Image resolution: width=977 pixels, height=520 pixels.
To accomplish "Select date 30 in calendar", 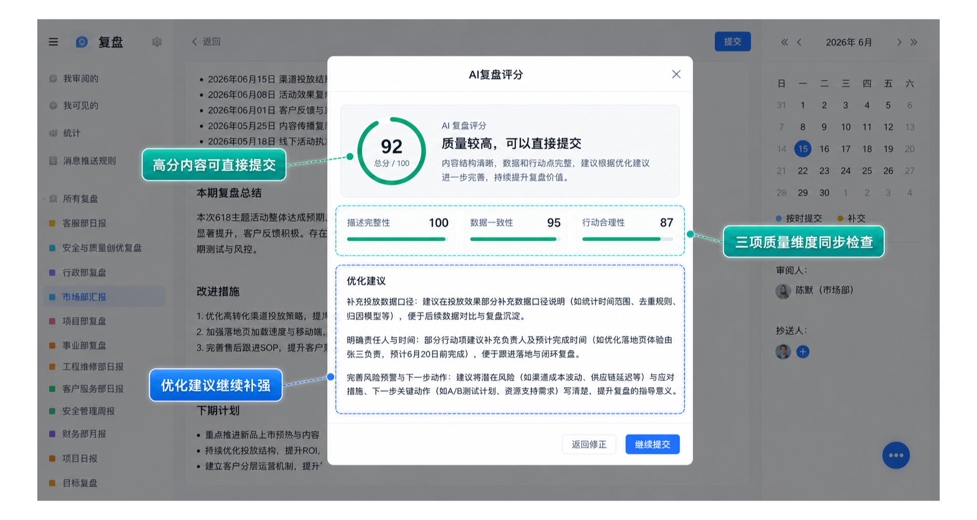I will click(824, 193).
